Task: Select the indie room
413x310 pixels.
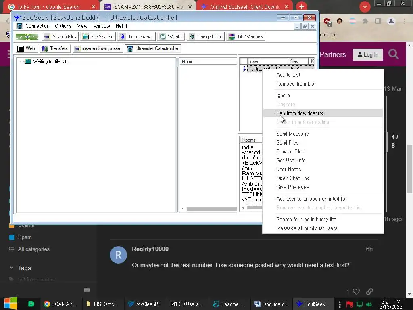Action: 248,147
